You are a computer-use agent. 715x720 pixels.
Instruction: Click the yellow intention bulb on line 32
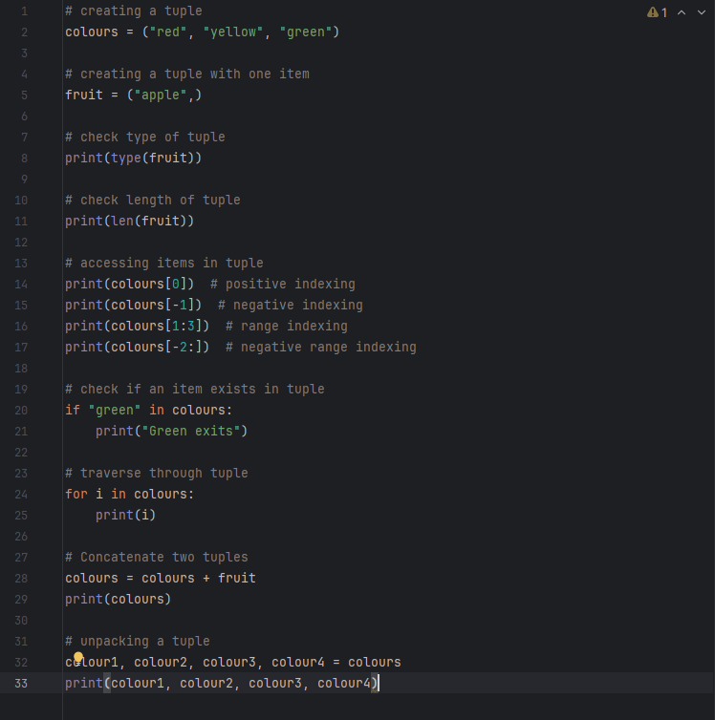pos(78,657)
